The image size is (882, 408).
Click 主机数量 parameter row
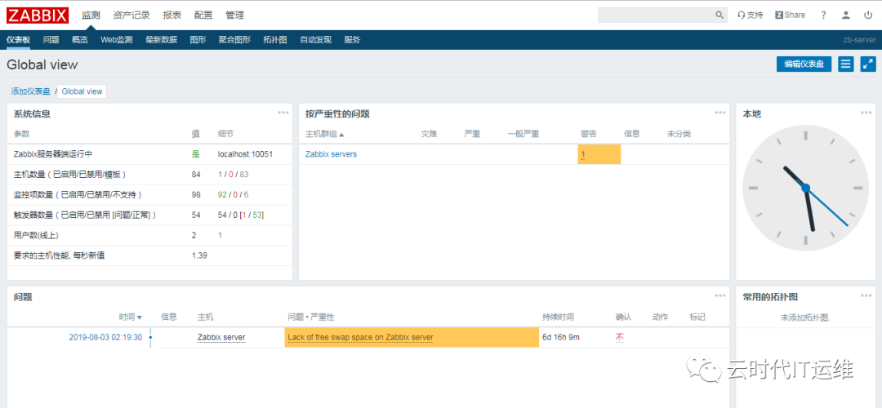point(149,174)
